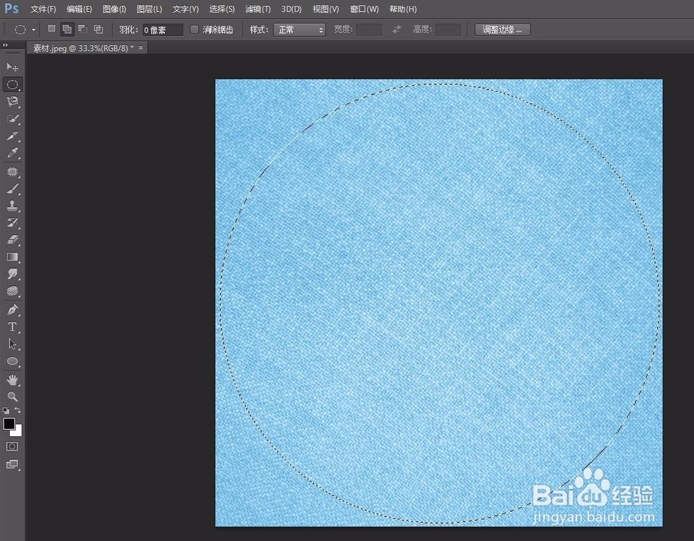Image resolution: width=694 pixels, height=541 pixels.
Task: Toggle Quick Mask mode
Action: point(12,446)
